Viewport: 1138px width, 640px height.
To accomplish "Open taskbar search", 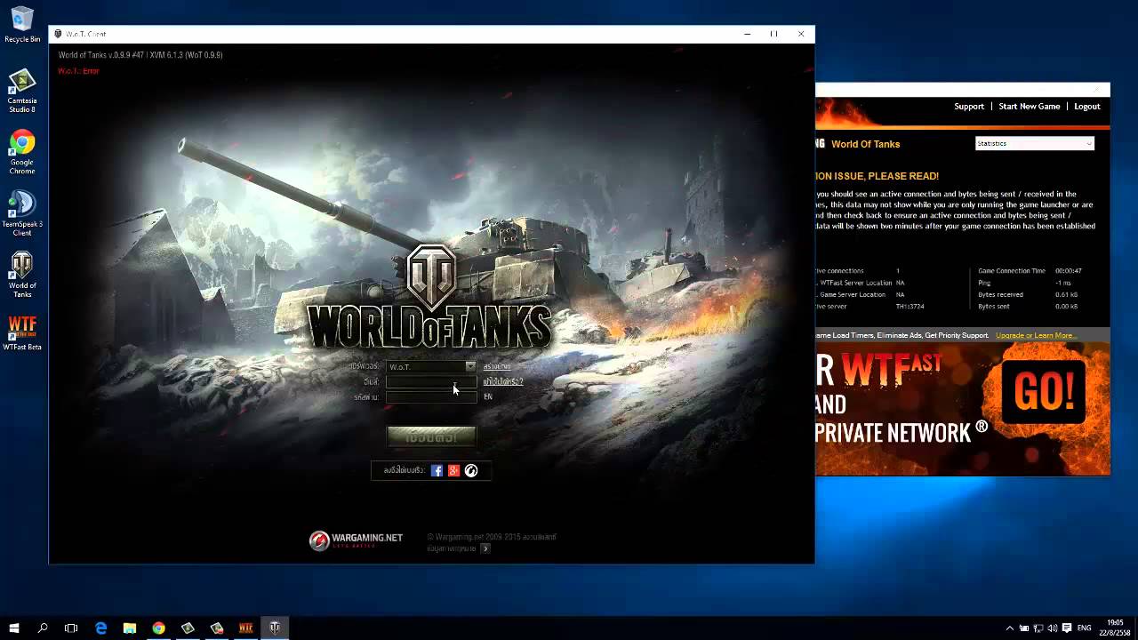I will click(43, 628).
